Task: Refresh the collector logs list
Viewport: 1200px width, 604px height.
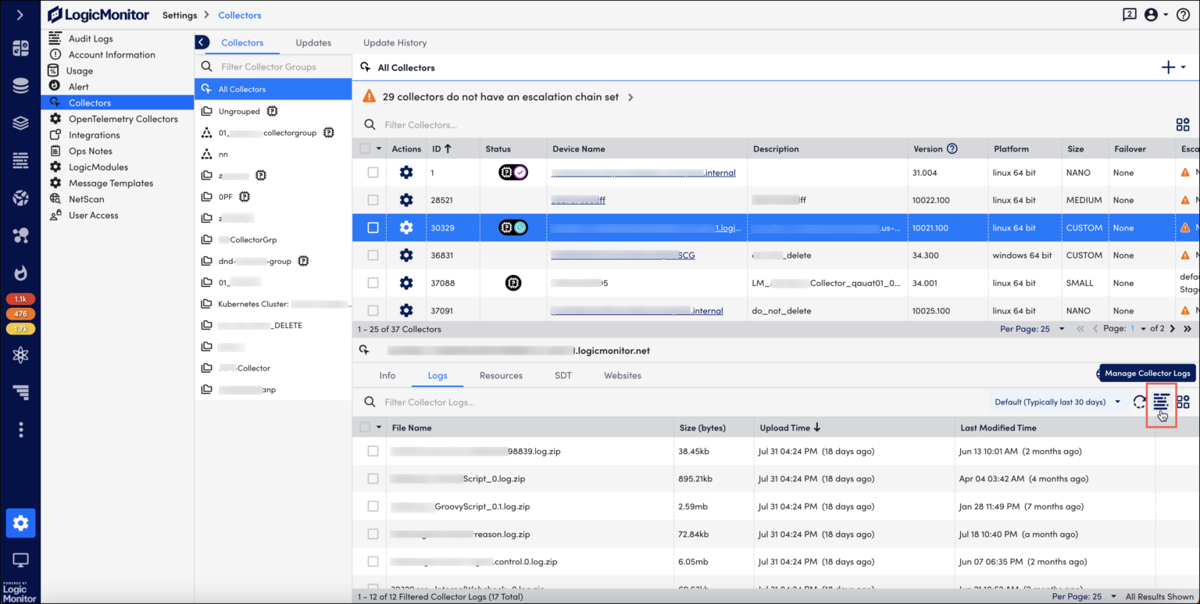Action: (1140, 402)
